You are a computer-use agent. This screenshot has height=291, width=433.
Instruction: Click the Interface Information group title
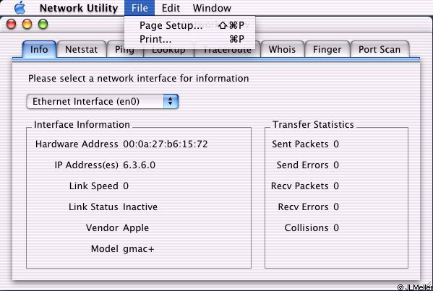pos(82,125)
